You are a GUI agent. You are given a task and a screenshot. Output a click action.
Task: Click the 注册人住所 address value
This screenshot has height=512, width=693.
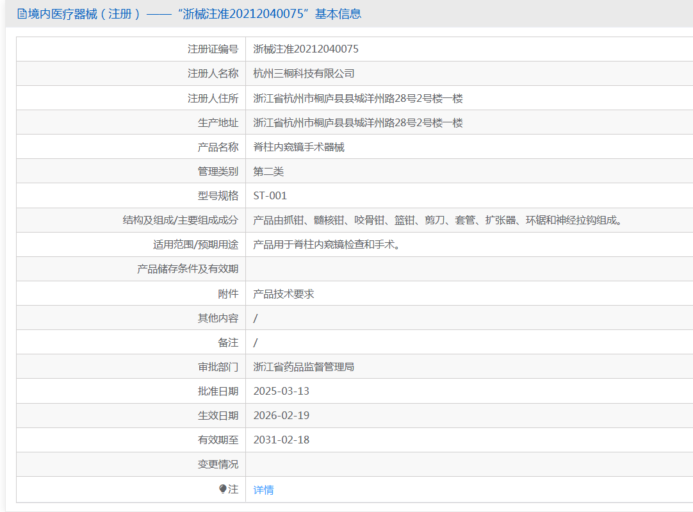pos(358,98)
